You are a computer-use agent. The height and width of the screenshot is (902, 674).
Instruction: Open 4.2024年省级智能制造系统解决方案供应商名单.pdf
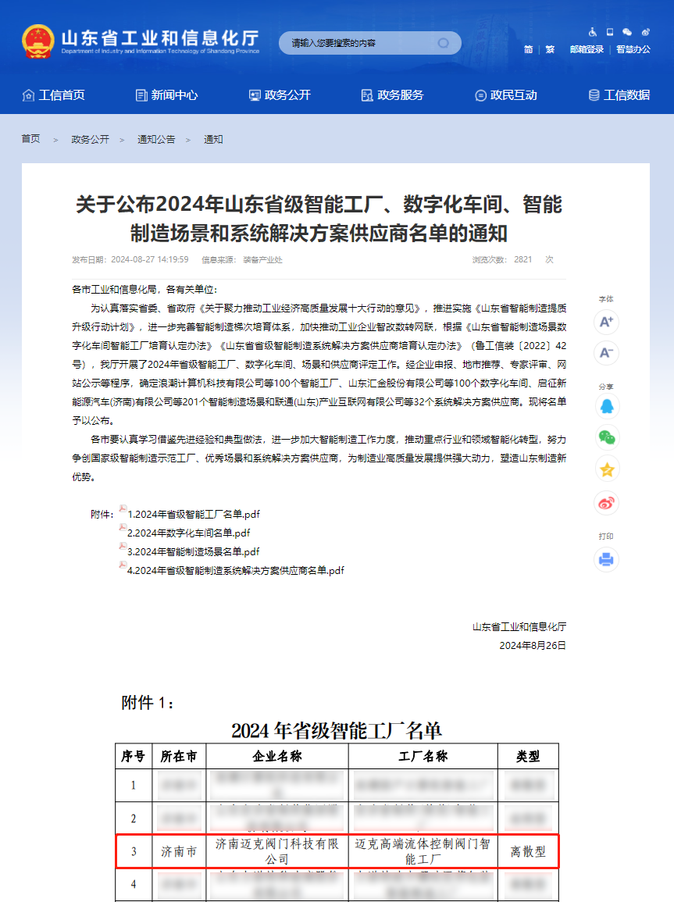pos(235,570)
